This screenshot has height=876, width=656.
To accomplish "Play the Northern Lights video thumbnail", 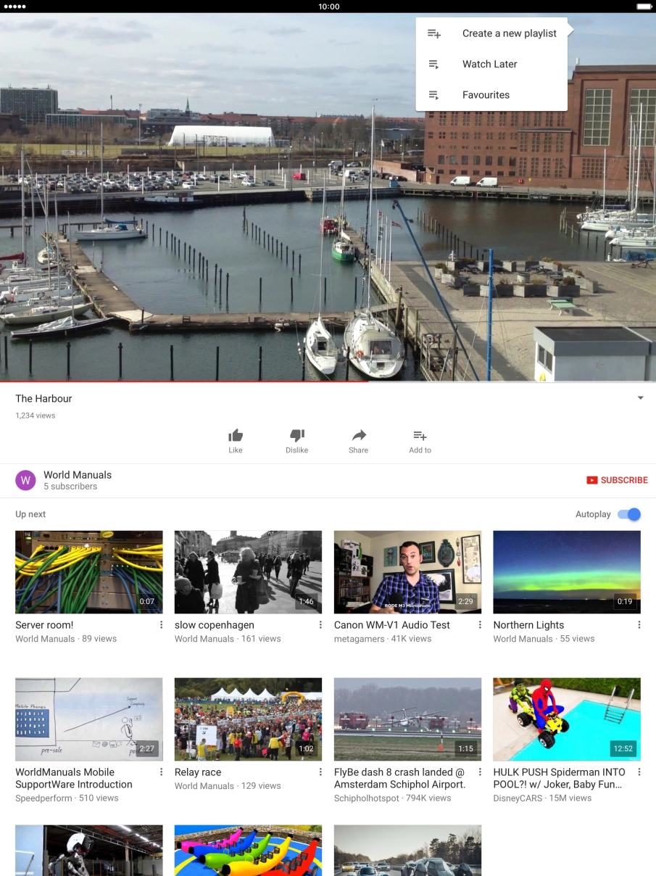I will tap(567, 572).
